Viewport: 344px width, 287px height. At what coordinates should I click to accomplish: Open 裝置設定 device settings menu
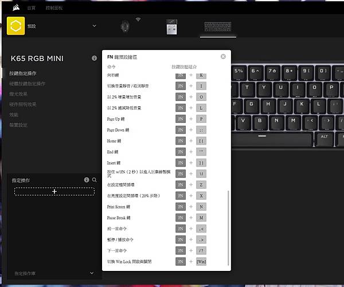coord(18,125)
